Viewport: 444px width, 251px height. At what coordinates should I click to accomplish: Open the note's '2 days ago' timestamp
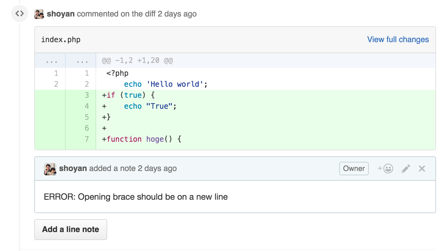tap(157, 168)
